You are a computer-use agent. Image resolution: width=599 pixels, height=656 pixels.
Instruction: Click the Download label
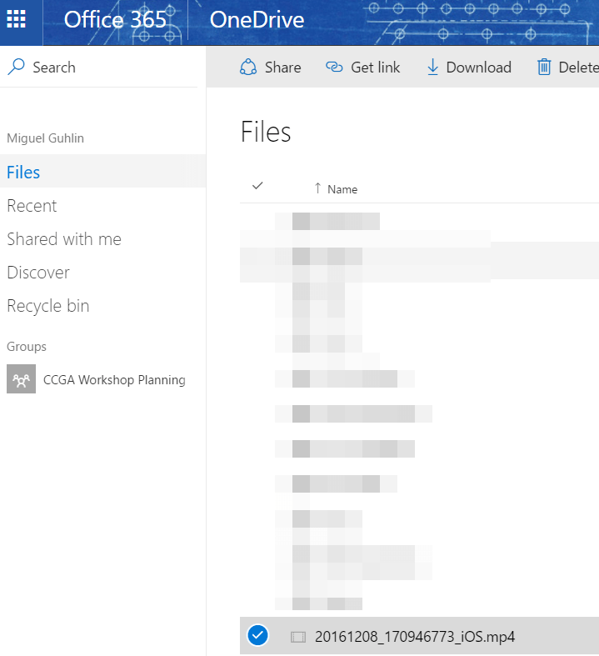point(478,68)
